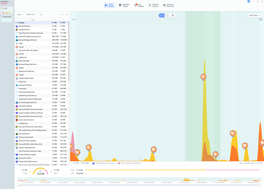Select the Personal PC device

7,19
